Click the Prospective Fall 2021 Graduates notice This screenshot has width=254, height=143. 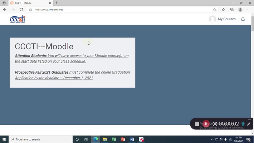click(x=72, y=75)
